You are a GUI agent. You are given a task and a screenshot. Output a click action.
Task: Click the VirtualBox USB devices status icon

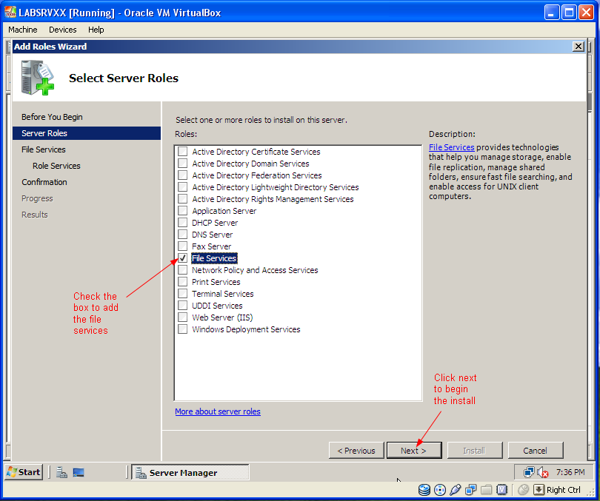click(455, 490)
